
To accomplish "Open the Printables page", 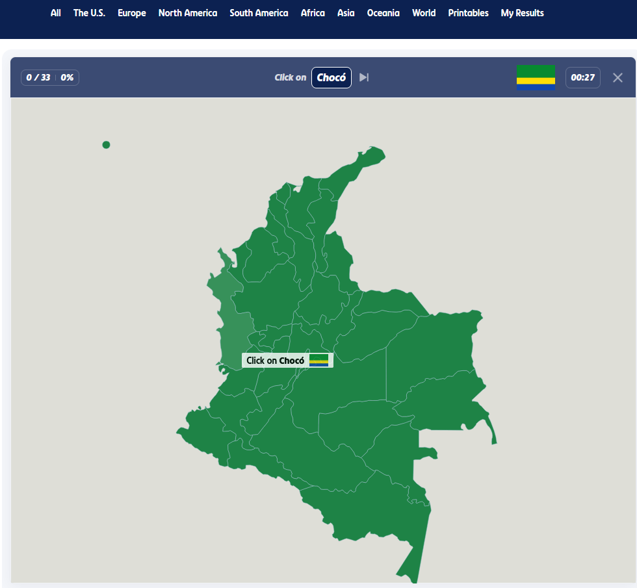I will click(468, 13).
